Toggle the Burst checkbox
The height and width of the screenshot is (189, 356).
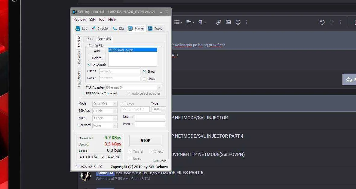click(130, 158)
